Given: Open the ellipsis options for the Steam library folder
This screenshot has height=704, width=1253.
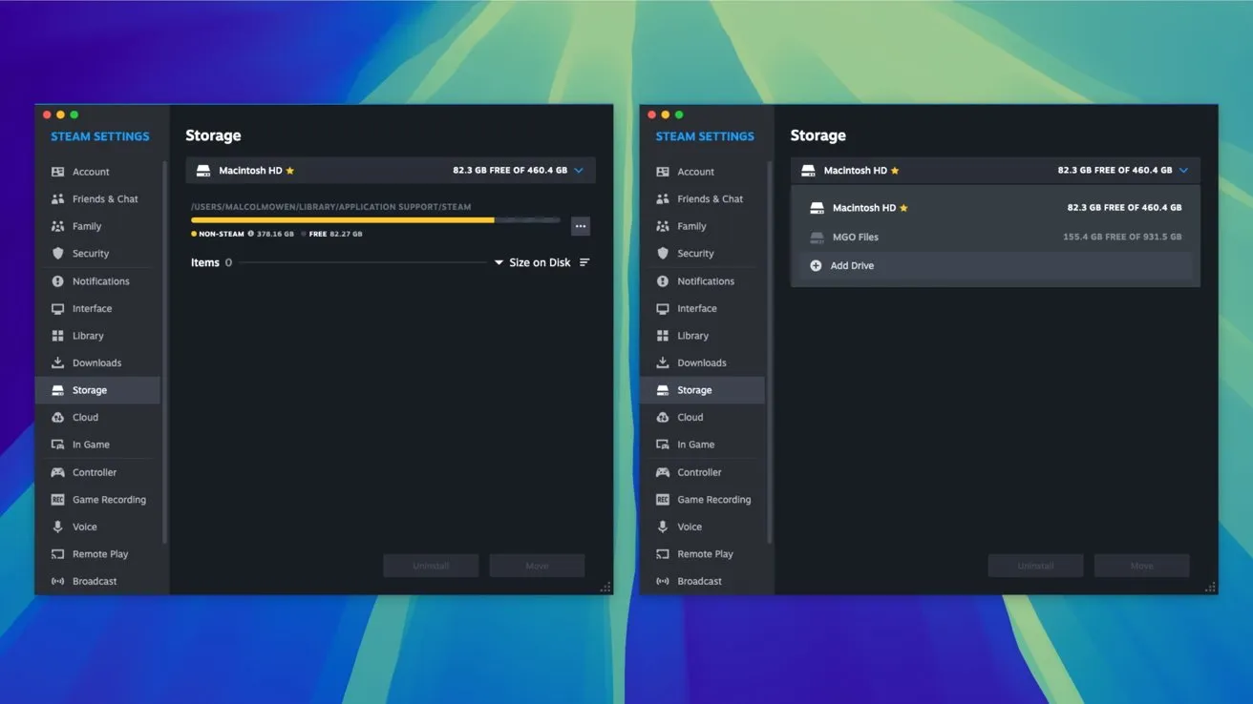Looking at the screenshot, I should point(581,226).
